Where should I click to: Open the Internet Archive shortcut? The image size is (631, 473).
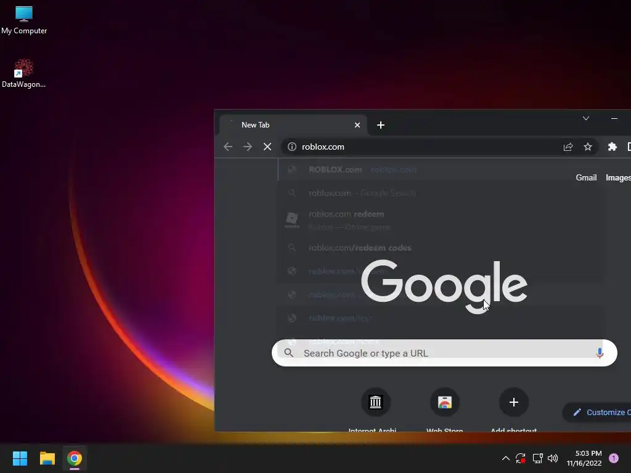[375, 410]
